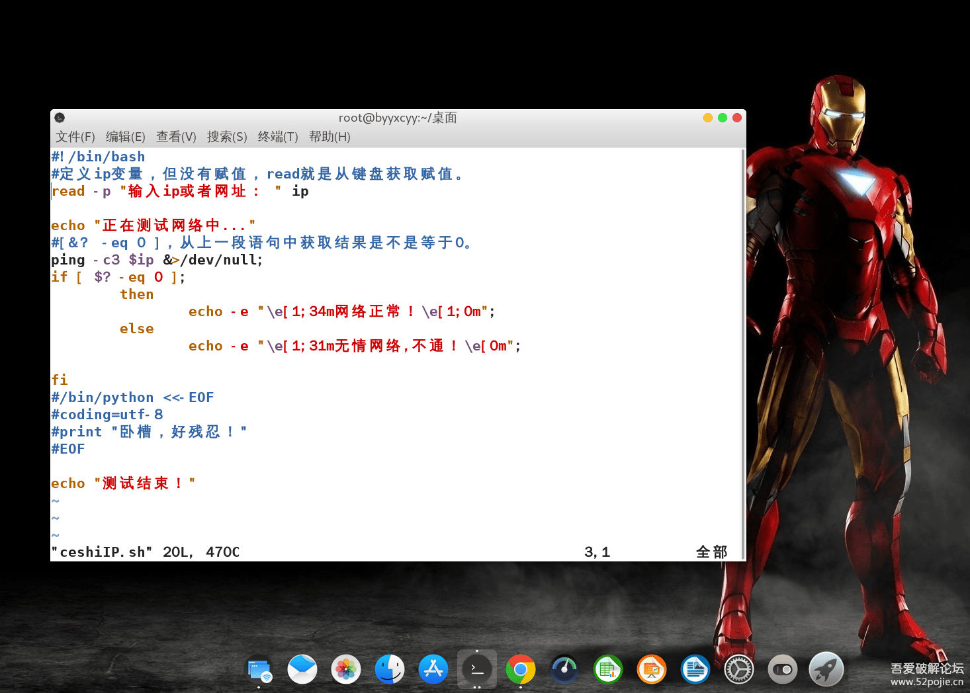The width and height of the screenshot is (970, 693).
Task: Click the Terminal icon in the dock
Action: coord(477,670)
